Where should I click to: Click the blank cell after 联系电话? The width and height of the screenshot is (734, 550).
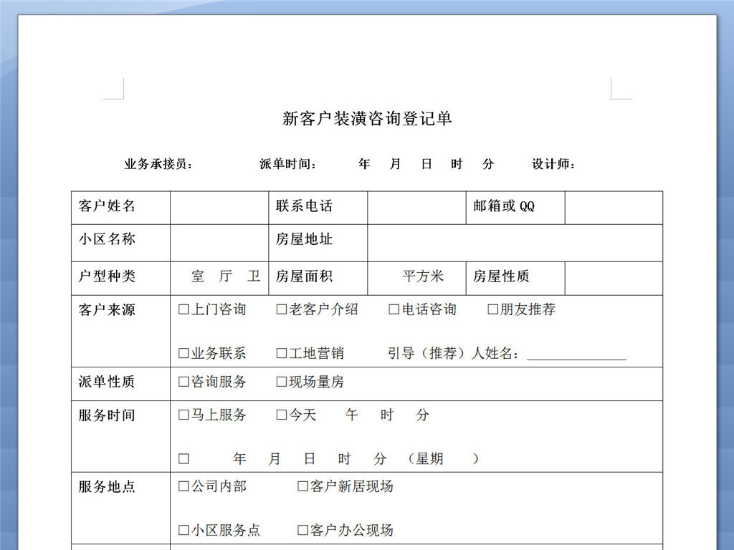coord(416,208)
